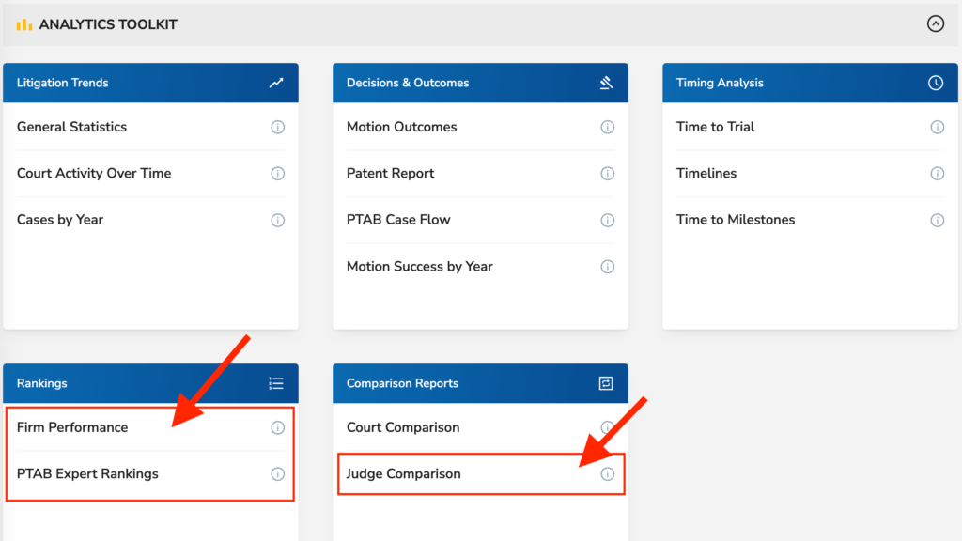Select Motion Success by Year

coord(420,266)
